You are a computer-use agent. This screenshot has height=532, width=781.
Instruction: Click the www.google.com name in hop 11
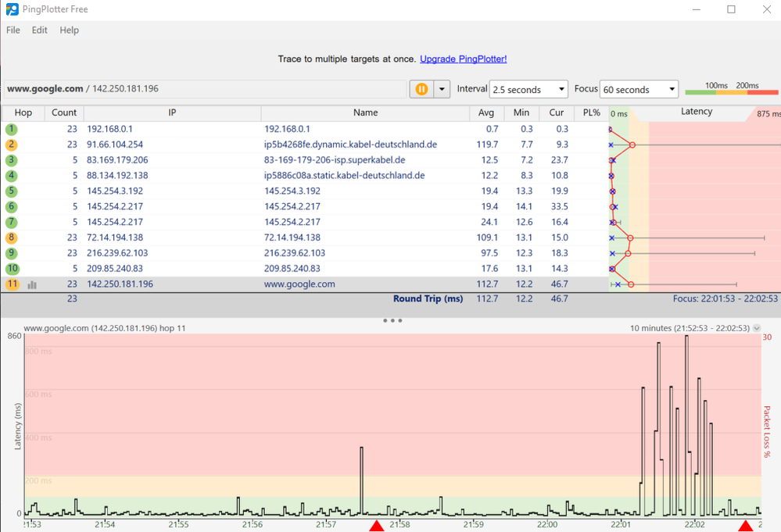299,284
